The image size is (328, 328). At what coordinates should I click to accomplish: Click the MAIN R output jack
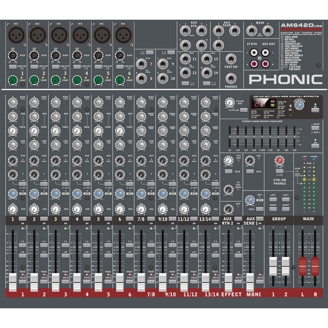coord(268,31)
